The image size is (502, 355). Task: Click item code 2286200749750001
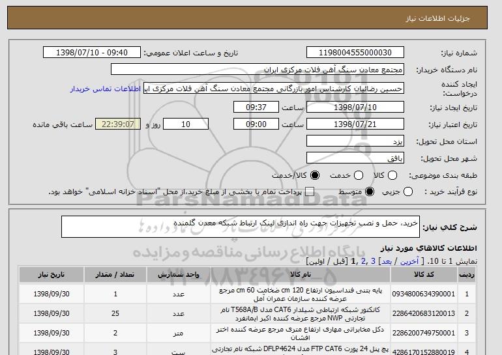point(424,333)
